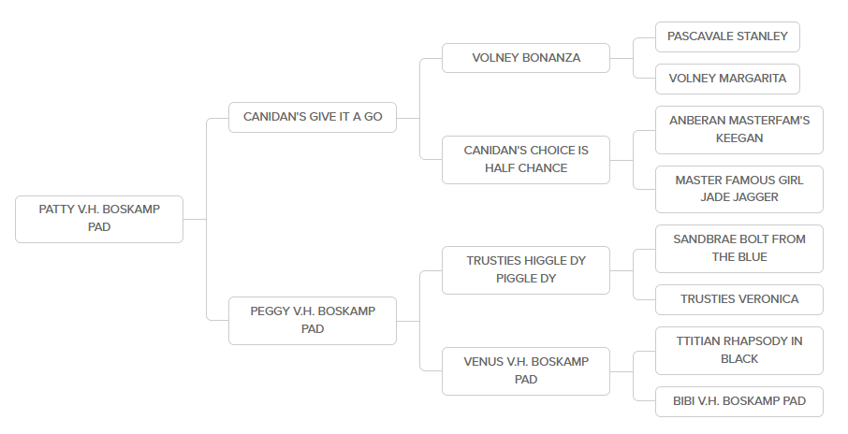Select the dam of PATTY V.H. BOSKAMP PAD
Image resolution: width=848 pixels, height=434 pixels.
[x=313, y=320]
